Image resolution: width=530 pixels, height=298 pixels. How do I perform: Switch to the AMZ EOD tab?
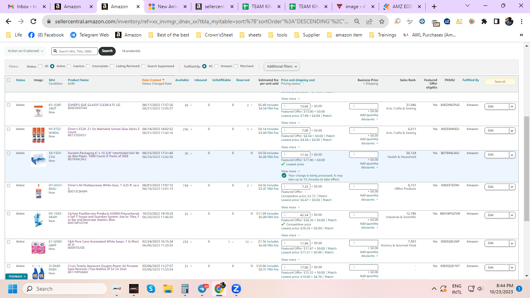click(403, 7)
